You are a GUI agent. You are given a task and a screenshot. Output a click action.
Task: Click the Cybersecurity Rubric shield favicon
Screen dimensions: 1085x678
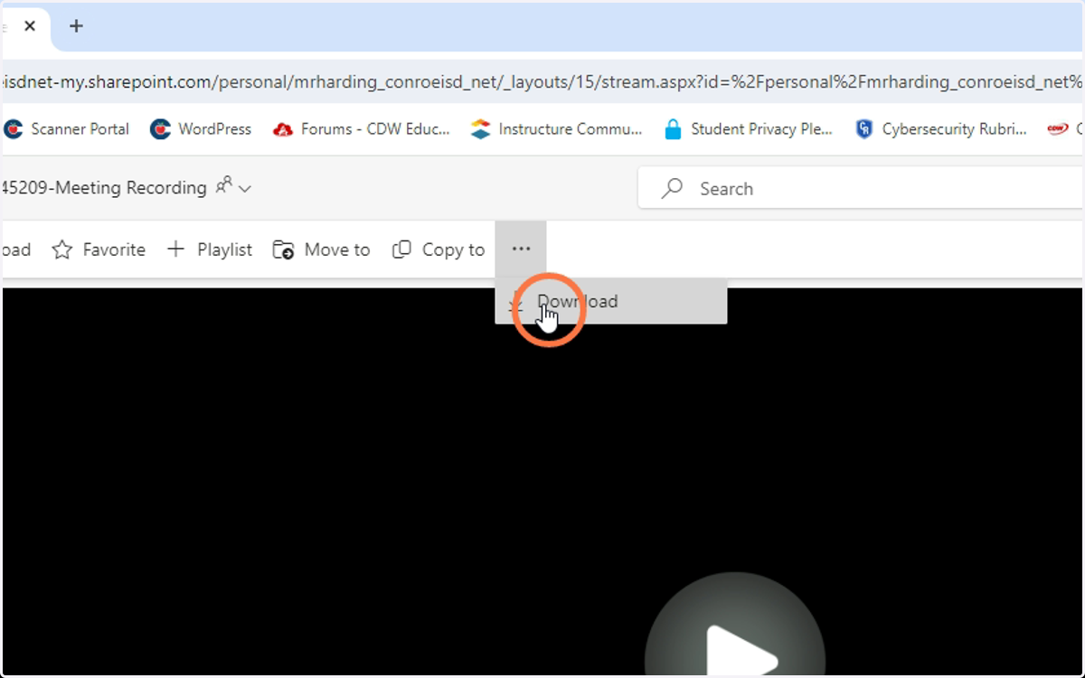[x=864, y=129]
